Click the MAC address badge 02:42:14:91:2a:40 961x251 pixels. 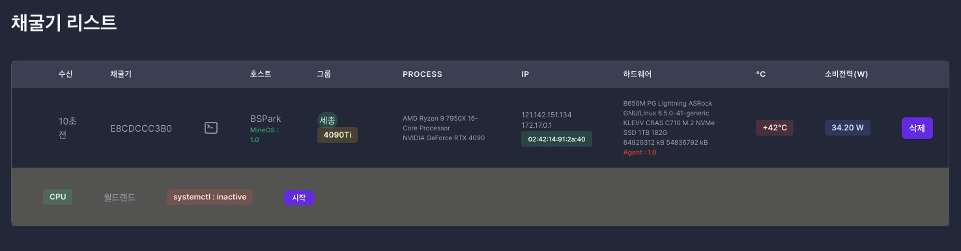(556, 139)
